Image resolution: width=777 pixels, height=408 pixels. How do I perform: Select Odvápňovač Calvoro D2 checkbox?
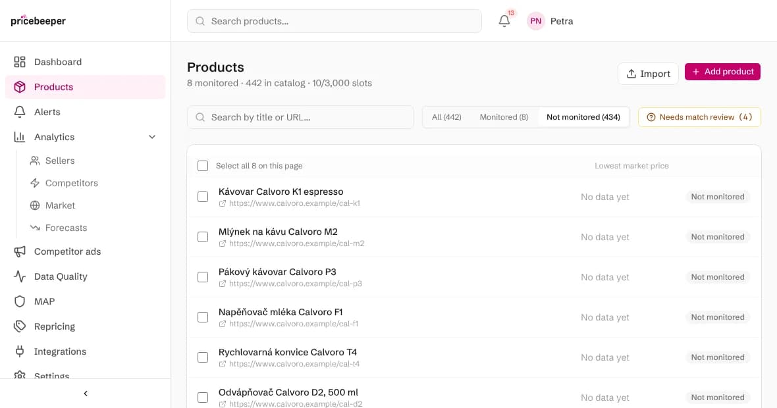click(x=203, y=397)
